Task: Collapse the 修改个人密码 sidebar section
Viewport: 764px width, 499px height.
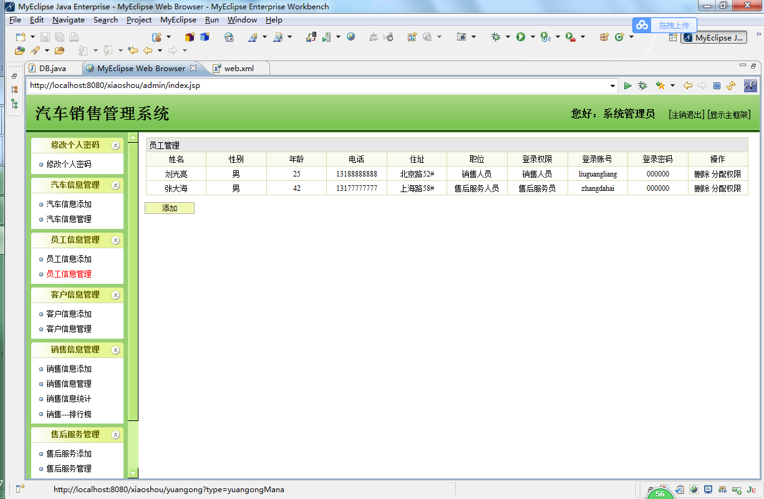Action: coord(115,145)
